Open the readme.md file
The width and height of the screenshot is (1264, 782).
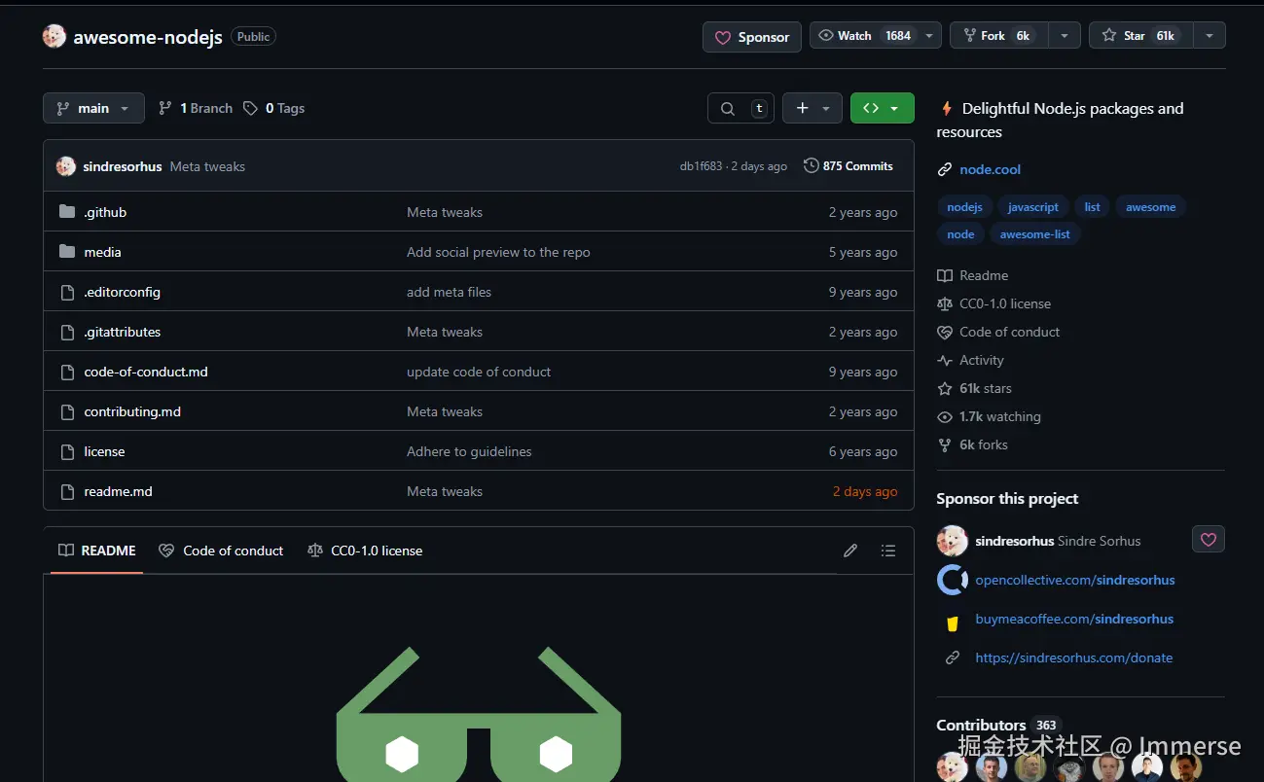[x=118, y=491]
